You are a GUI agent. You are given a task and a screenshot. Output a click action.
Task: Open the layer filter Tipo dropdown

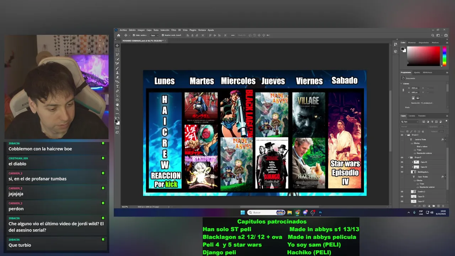[x=410, y=122]
